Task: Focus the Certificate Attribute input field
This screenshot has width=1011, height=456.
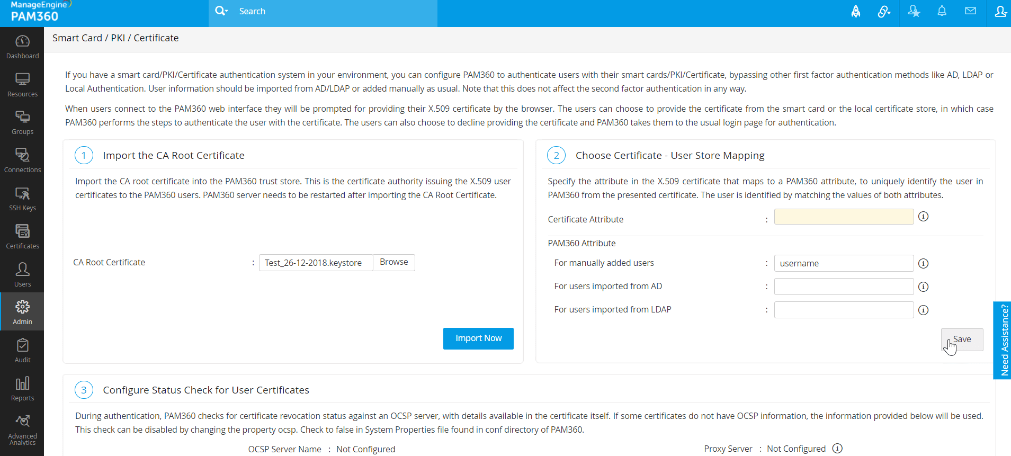Action: pyautogui.click(x=844, y=217)
